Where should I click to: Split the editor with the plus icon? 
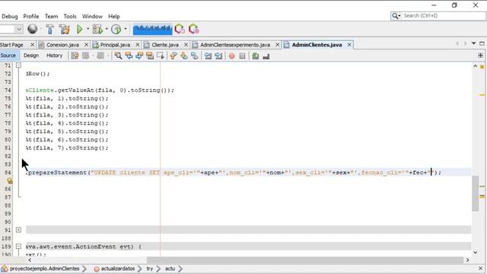(x=480, y=56)
